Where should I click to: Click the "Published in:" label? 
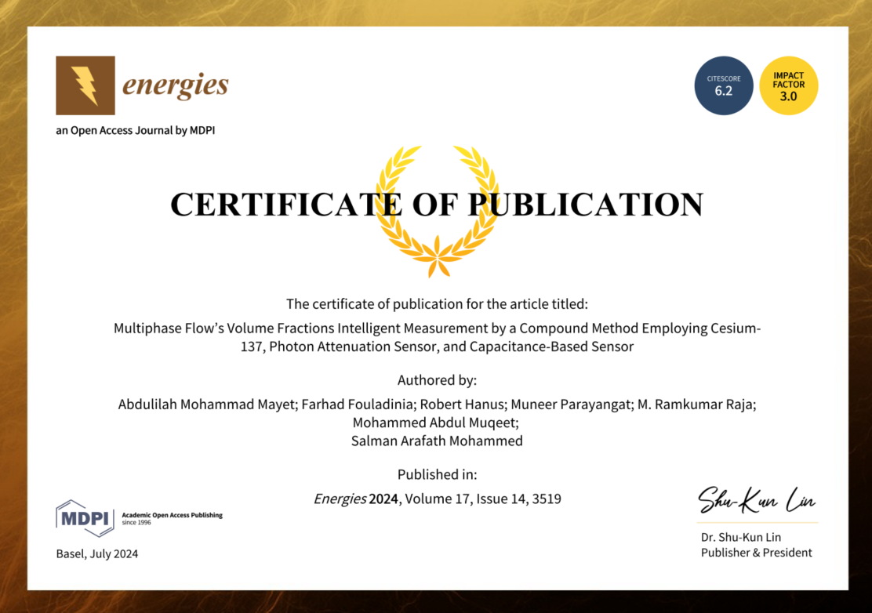point(437,474)
